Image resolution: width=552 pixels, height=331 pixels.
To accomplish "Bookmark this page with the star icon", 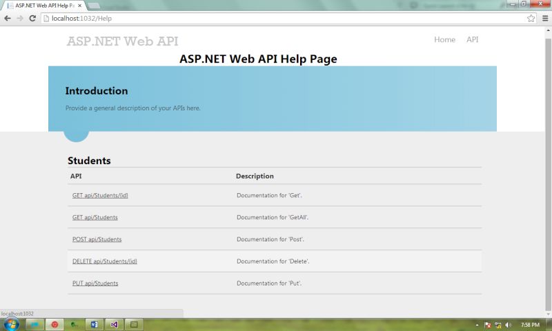I will point(531,19).
